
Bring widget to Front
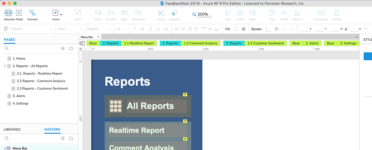[98, 13]
